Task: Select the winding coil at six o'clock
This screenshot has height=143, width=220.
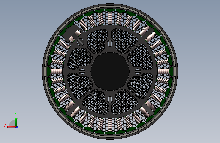Action: coord(110,125)
